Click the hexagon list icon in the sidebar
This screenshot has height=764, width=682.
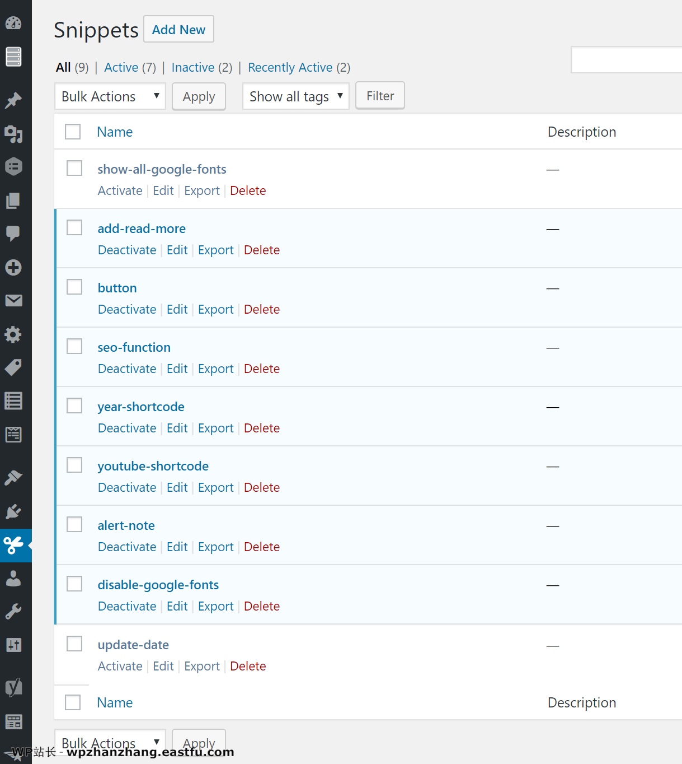click(13, 166)
